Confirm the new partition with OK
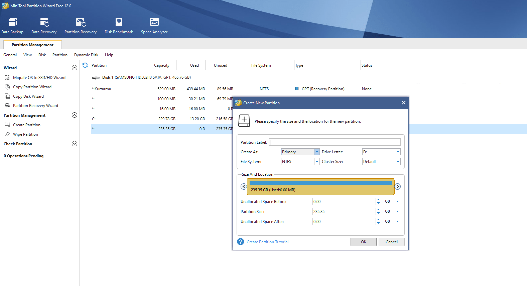 click(363, 242)
